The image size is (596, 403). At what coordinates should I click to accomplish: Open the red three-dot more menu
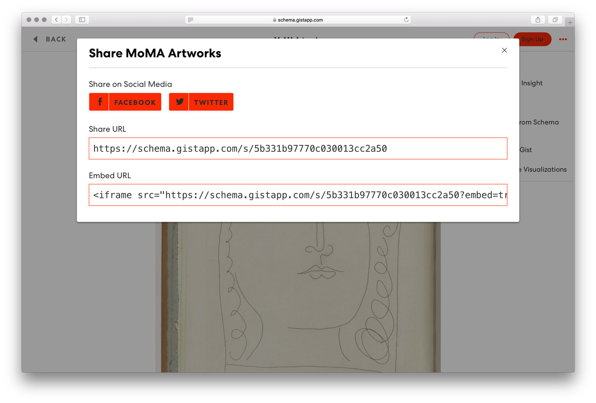coord(563,39)
